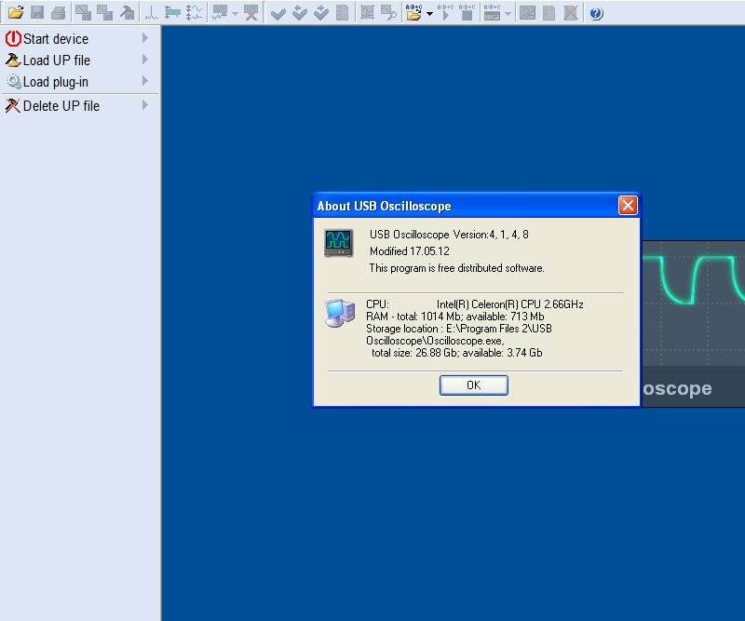Click the fit-graph frame toolbar icon

[x=367, y=12]
